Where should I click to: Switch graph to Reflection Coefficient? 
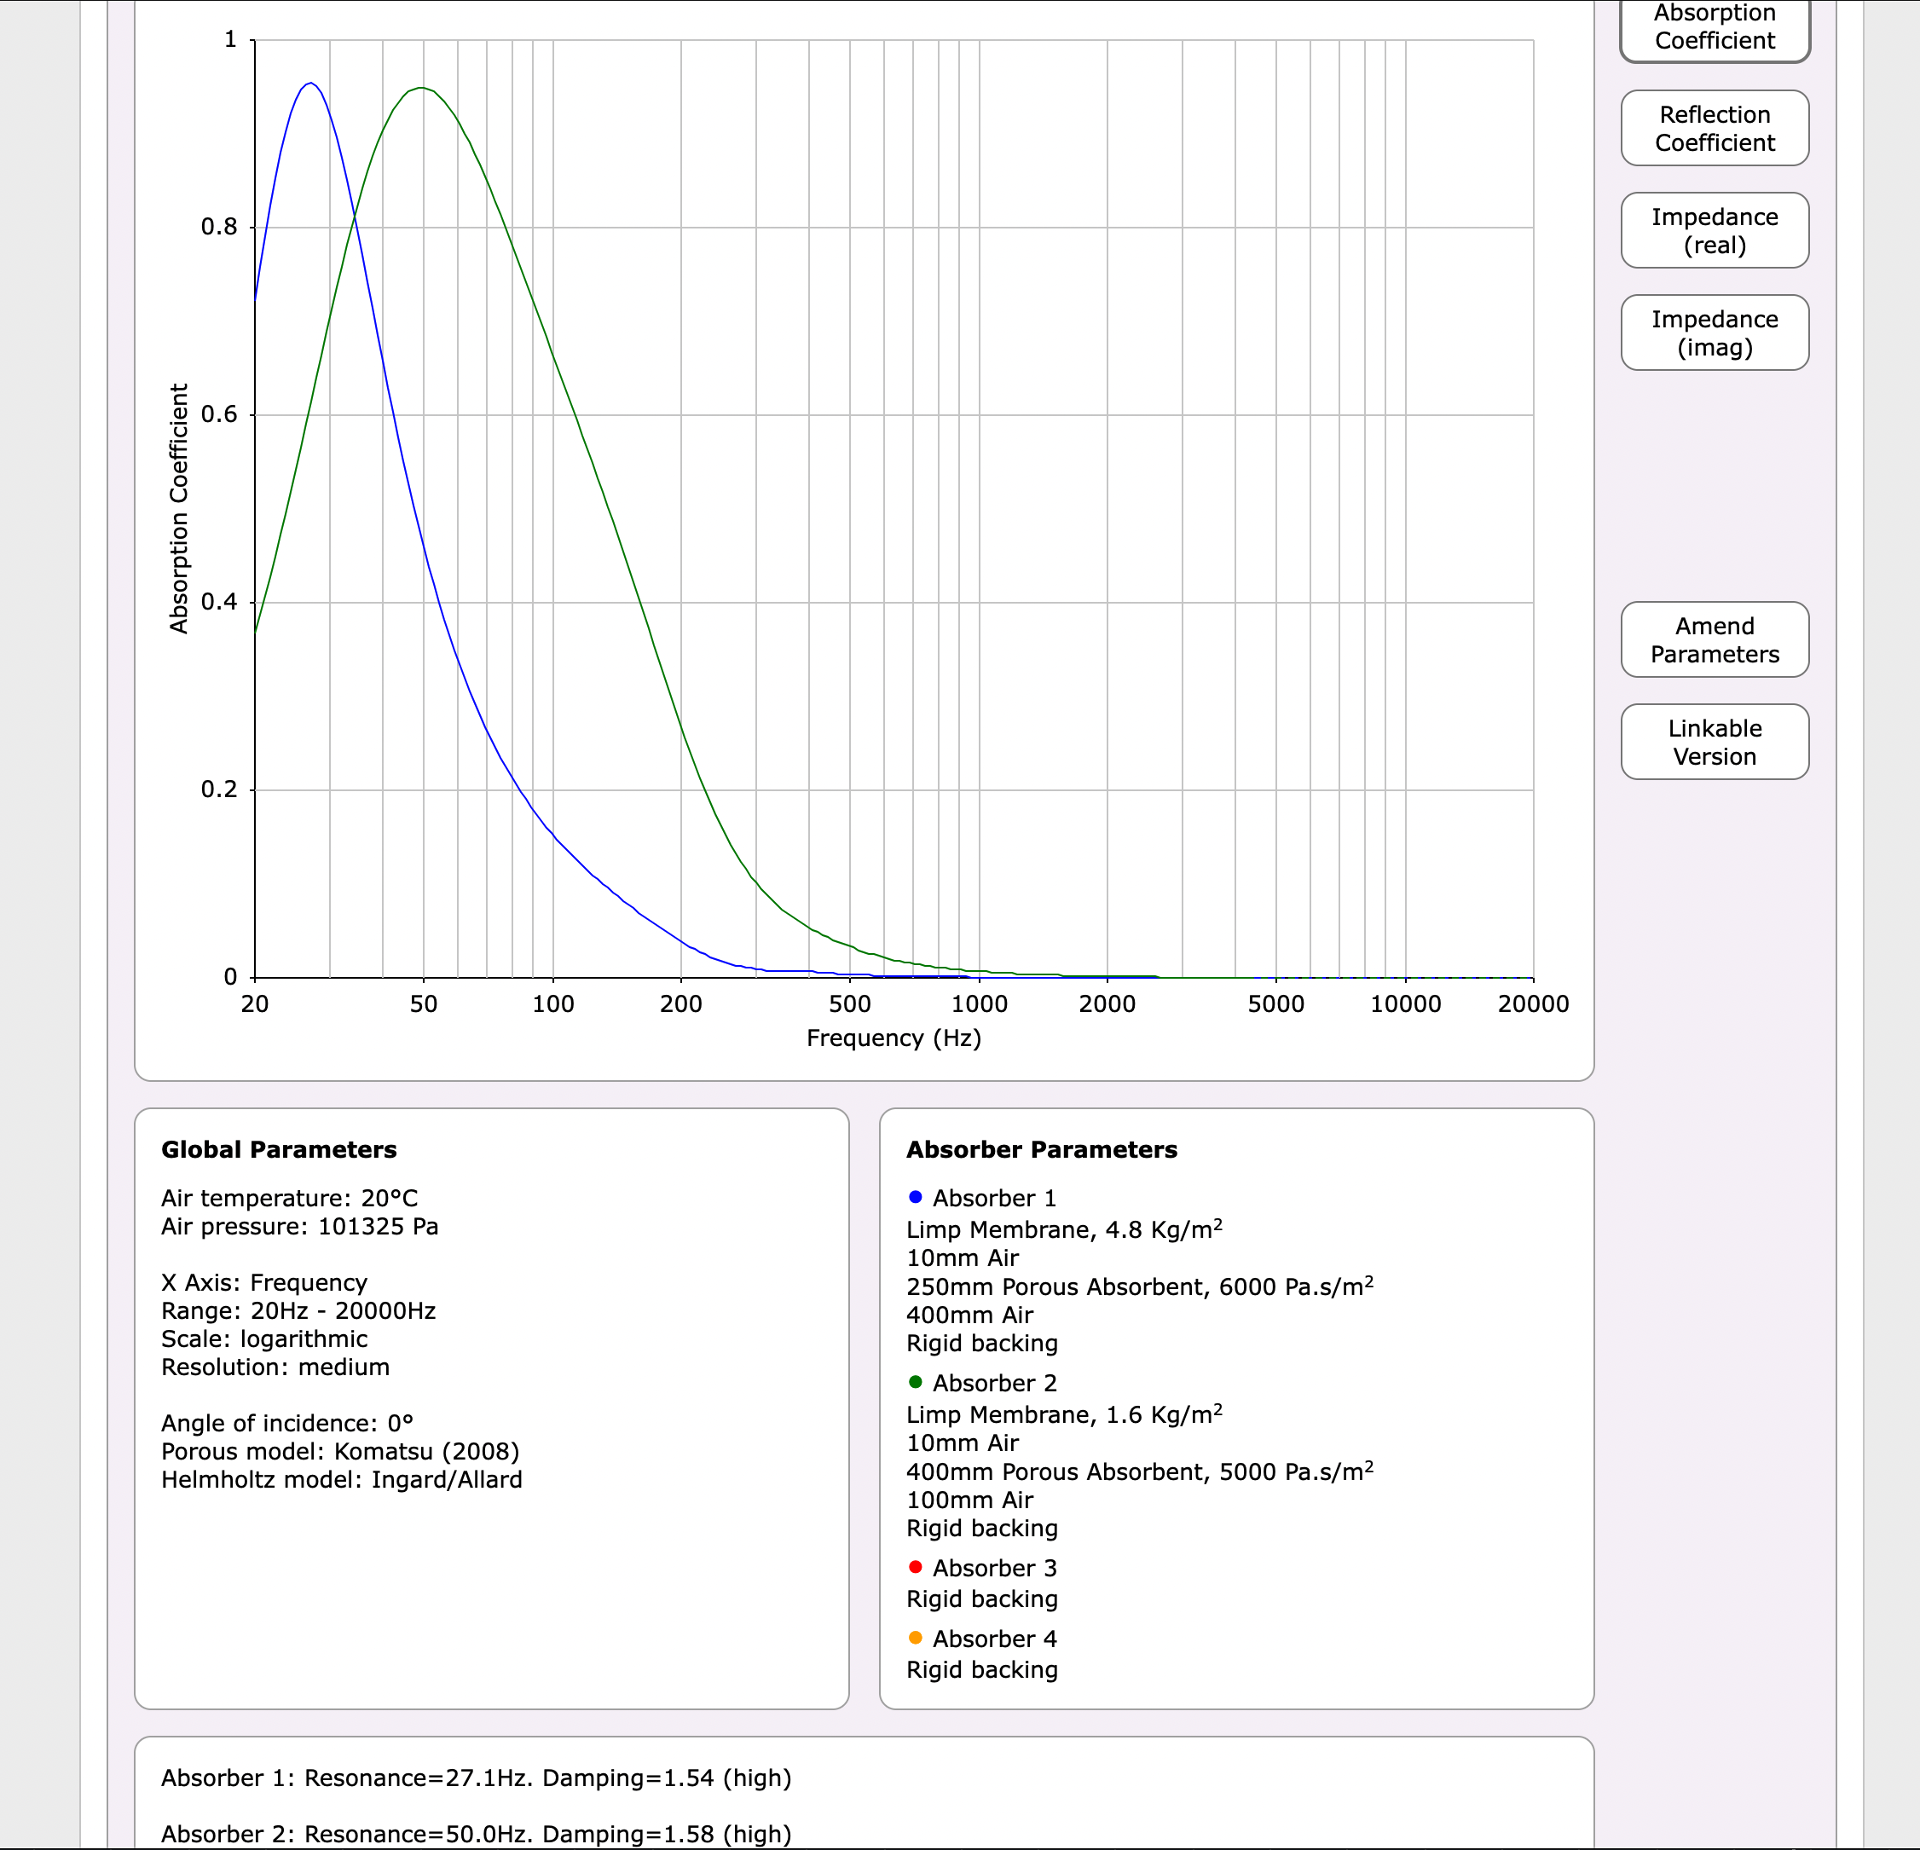(1715, 128)
